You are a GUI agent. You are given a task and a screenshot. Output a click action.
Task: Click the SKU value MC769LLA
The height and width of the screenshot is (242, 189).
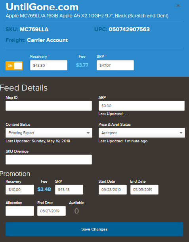34,29
